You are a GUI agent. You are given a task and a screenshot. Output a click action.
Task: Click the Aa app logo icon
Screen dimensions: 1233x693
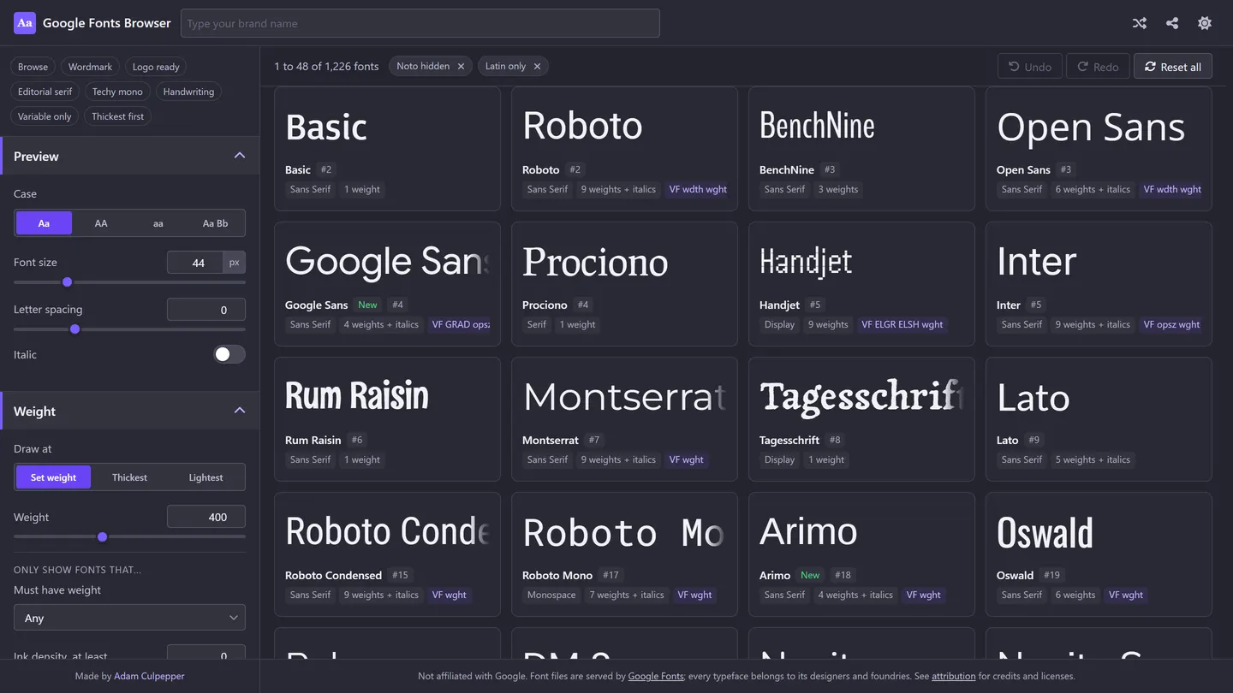click(25, 23)
